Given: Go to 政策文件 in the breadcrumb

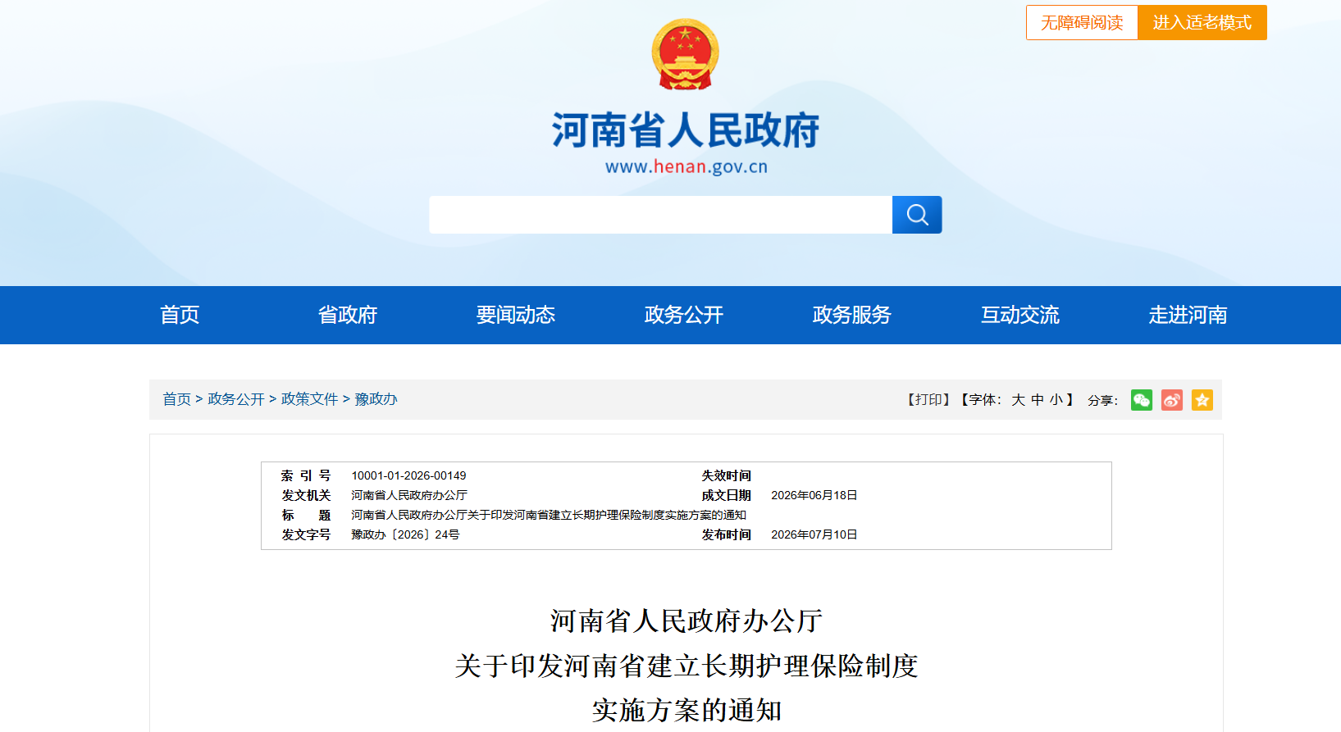Looking at the screenshot, I should [309, 399].
